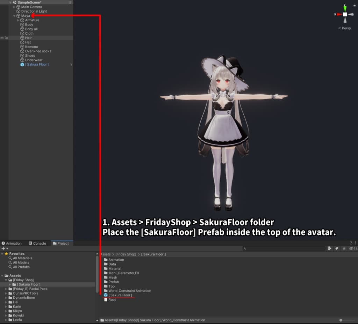Open Sakura Floor prefab with chevron arrow
The width and height of the screenshot is (358, 324).
click(x=71, y=65)
